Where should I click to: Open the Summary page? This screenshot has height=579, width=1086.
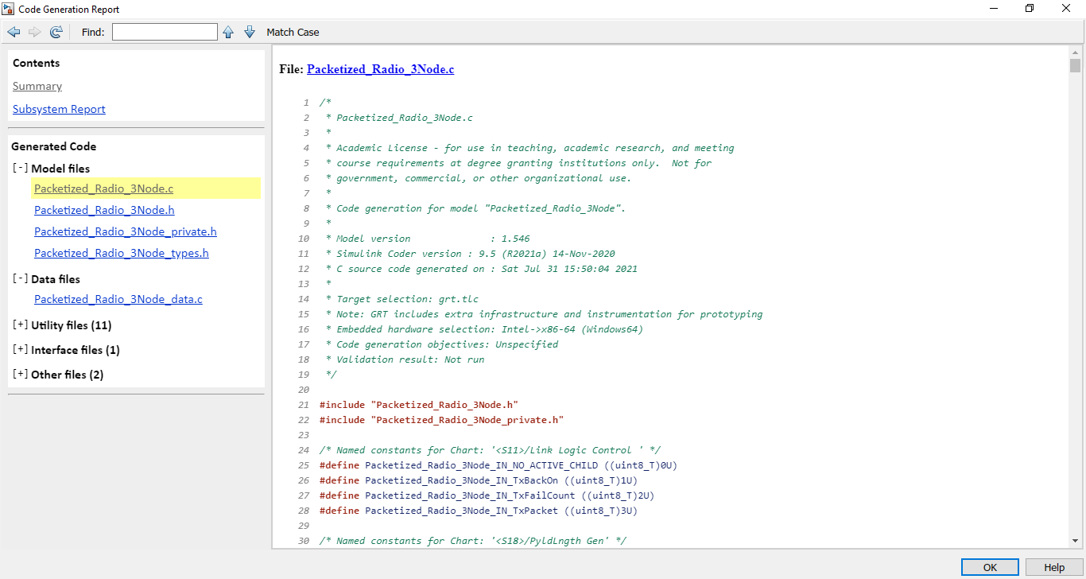point(37,85)
